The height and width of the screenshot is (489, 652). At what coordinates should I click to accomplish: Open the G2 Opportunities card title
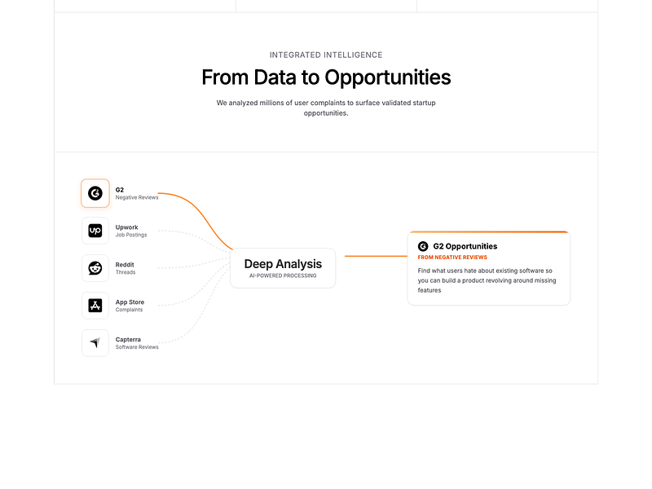465,246
